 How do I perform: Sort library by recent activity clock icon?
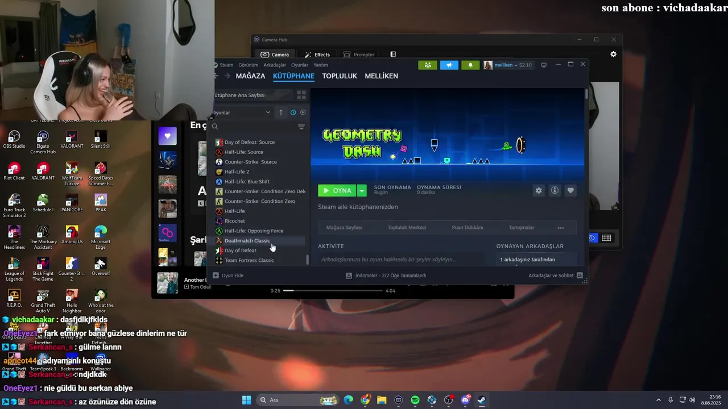click(293, 112)
